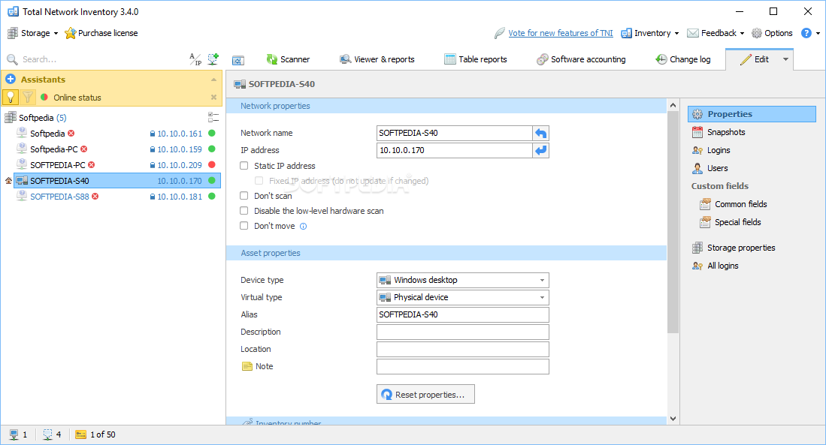Click the Alias text field
Image resolution: width=826 pixels, height=445 pixels.
click(462, 314)
